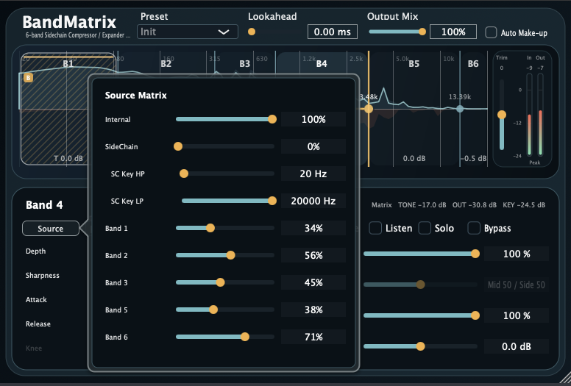Click the SC Key LP 20000 Hz value
This screenshot has width=571, height=386.
coord(313,201)
